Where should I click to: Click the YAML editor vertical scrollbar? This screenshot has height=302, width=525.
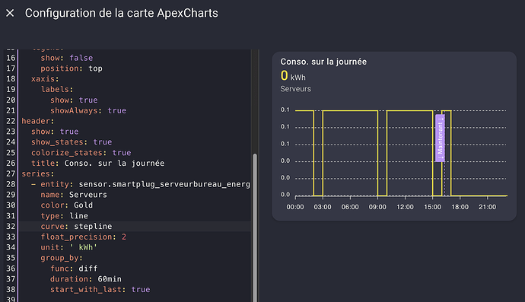coord(255,227)
